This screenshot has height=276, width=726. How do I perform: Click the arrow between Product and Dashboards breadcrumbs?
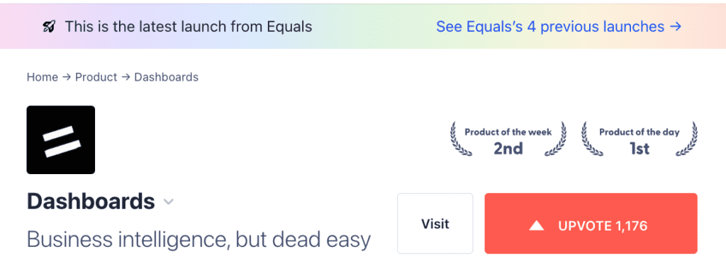[125, 77]
